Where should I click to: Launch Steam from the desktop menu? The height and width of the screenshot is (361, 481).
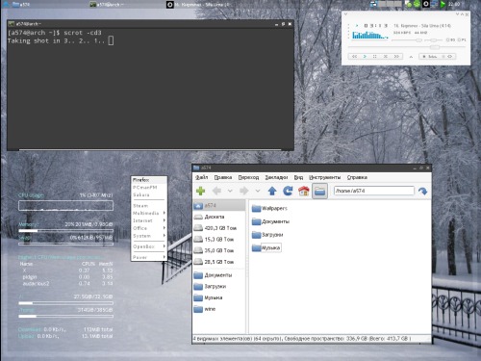[149, 206]
